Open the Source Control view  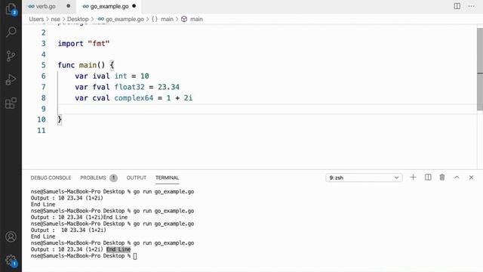[11, 56]
